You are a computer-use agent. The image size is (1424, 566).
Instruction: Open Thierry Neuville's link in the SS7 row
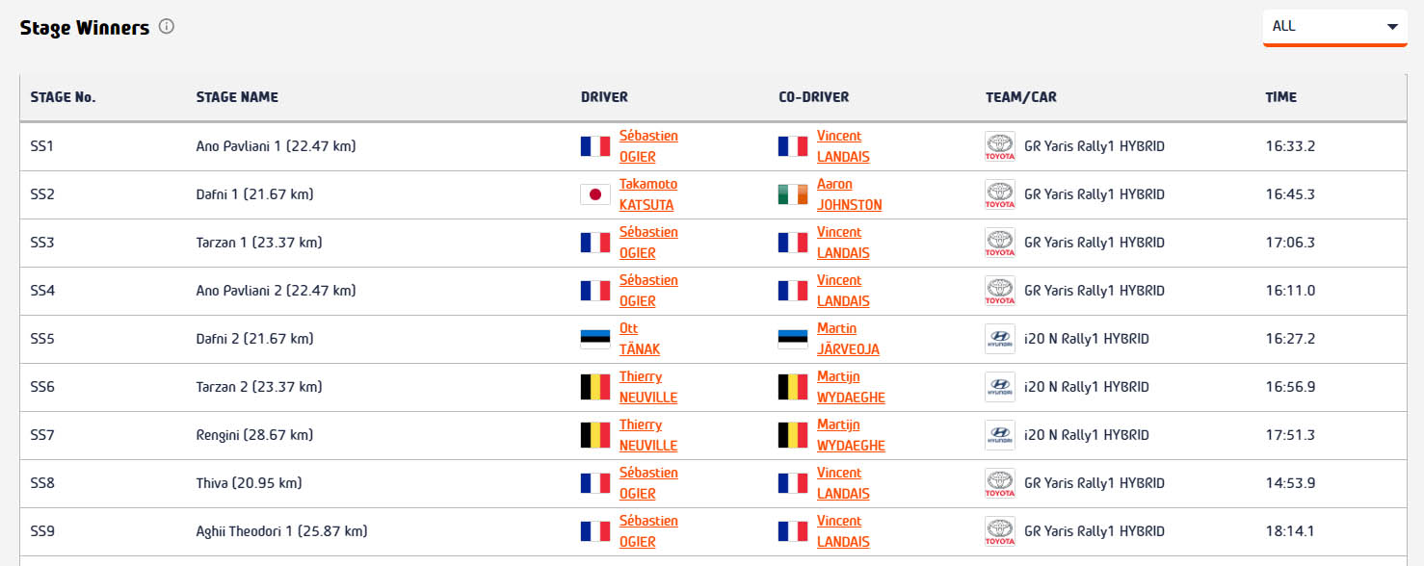coord(647,435)
